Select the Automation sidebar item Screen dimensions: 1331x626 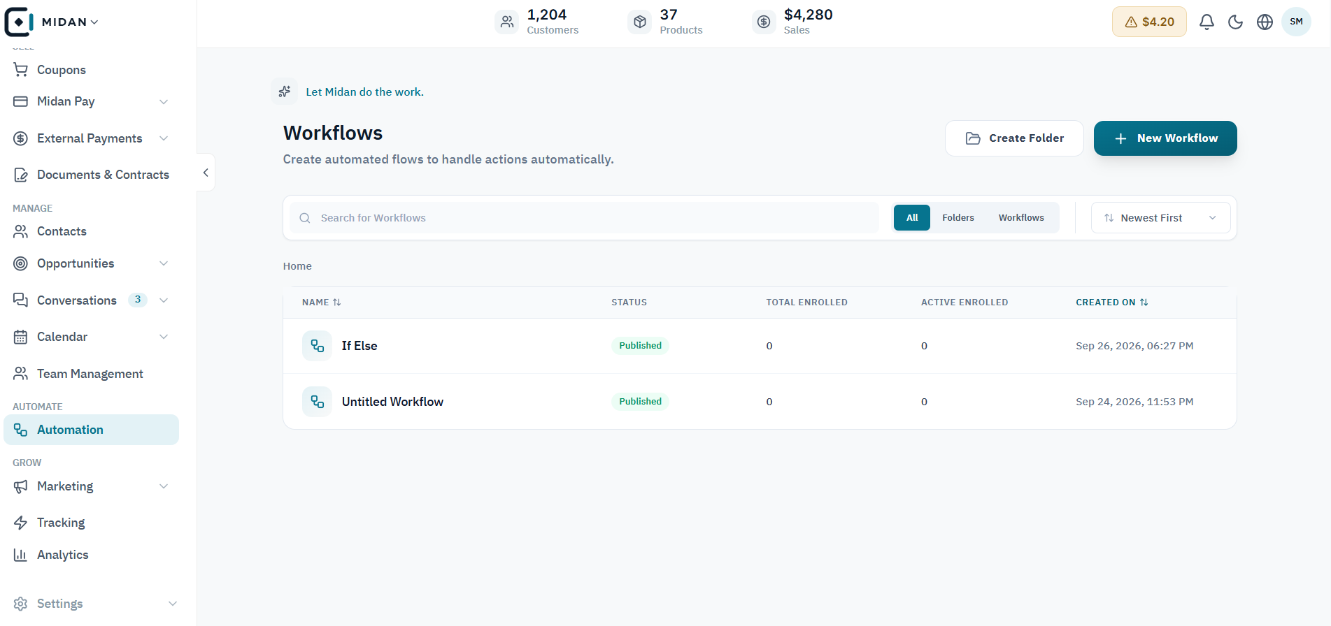tap(92, 430)
